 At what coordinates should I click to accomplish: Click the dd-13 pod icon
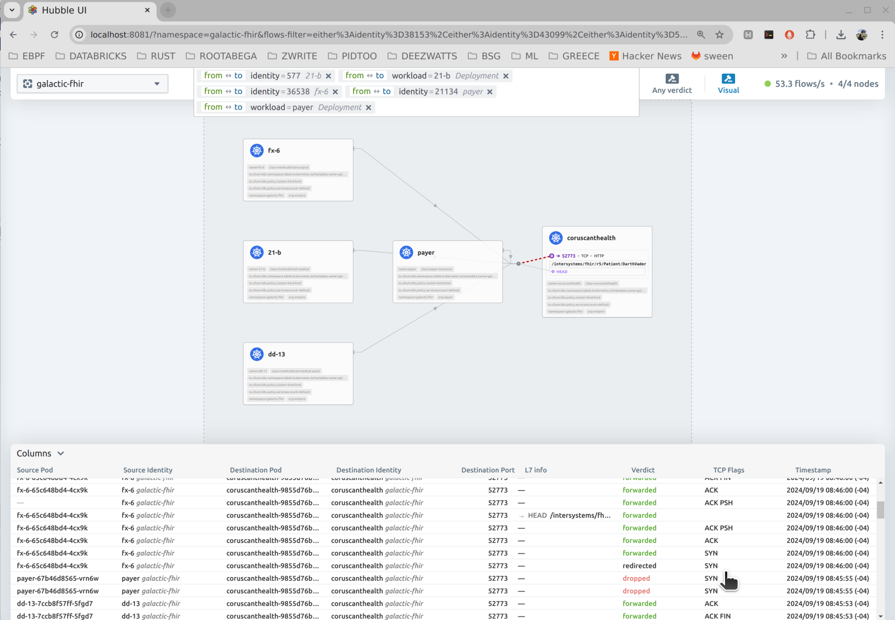pos(257,354)
